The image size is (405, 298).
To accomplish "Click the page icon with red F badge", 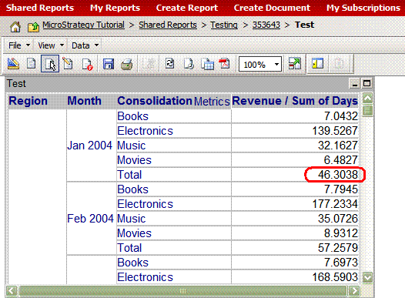I will [x=87, y=65].
